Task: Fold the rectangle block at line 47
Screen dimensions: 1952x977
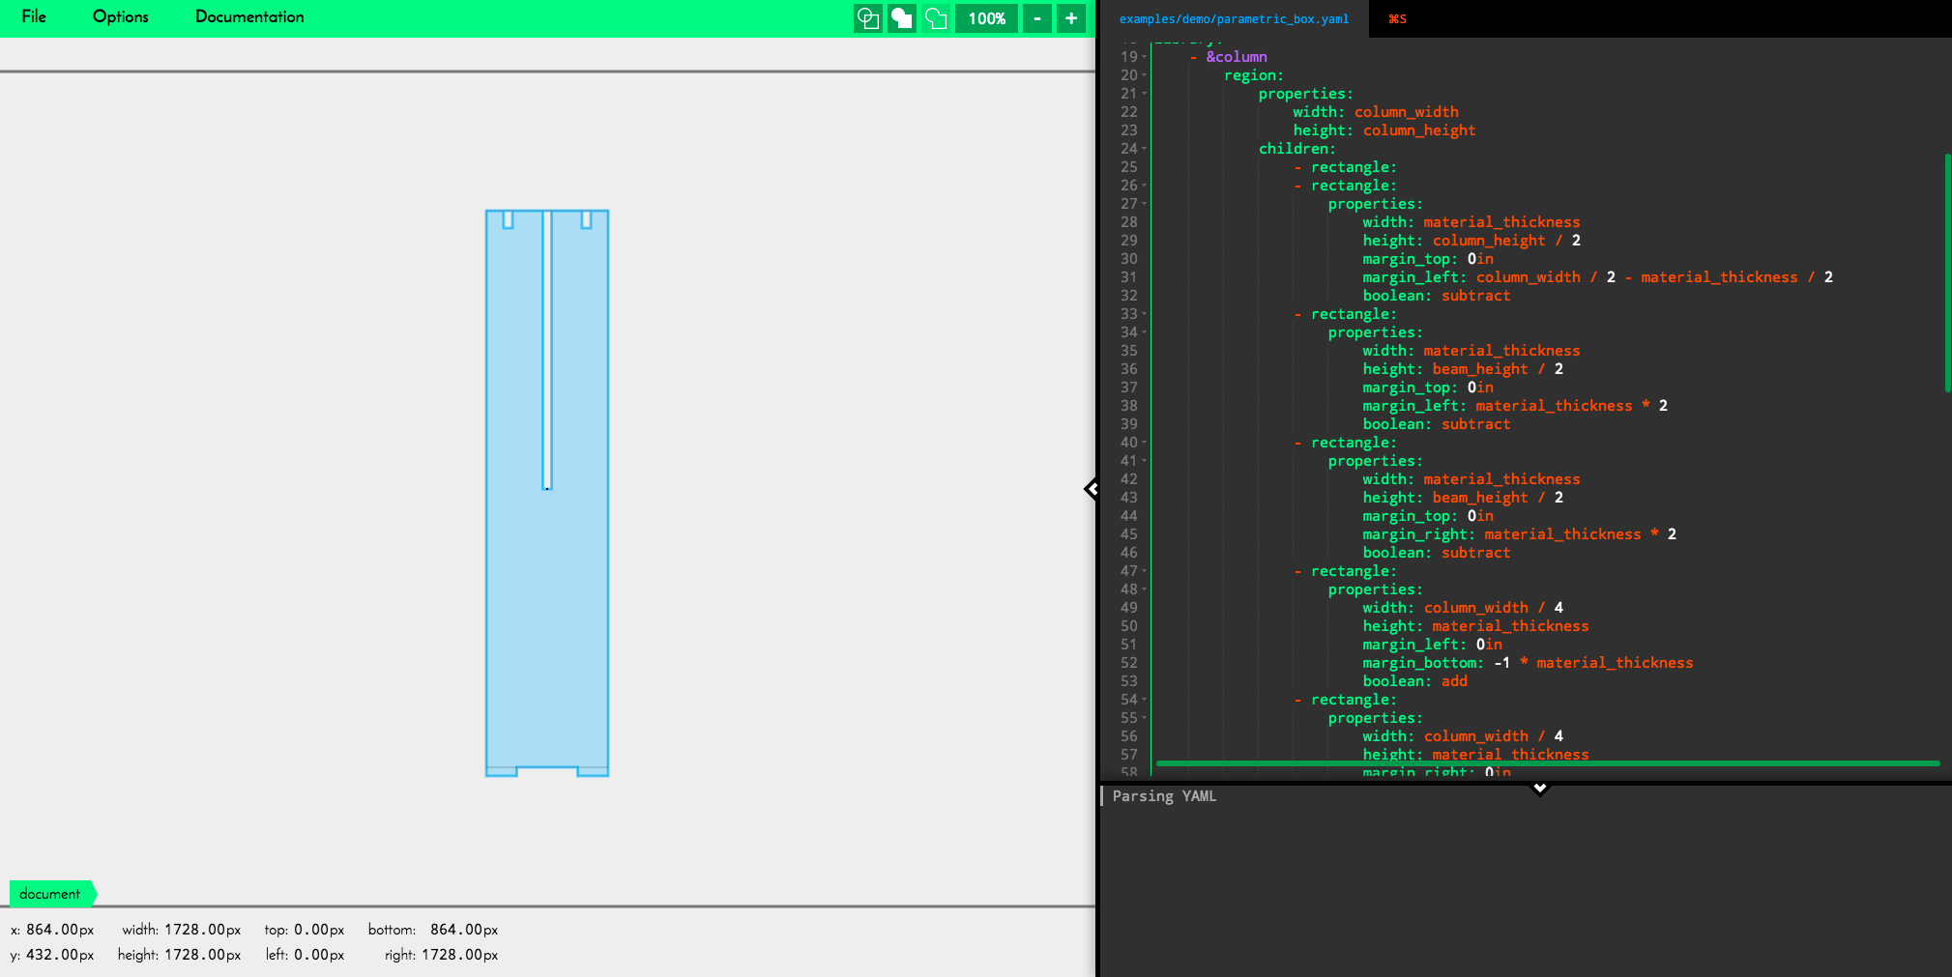Action: 1145,571
